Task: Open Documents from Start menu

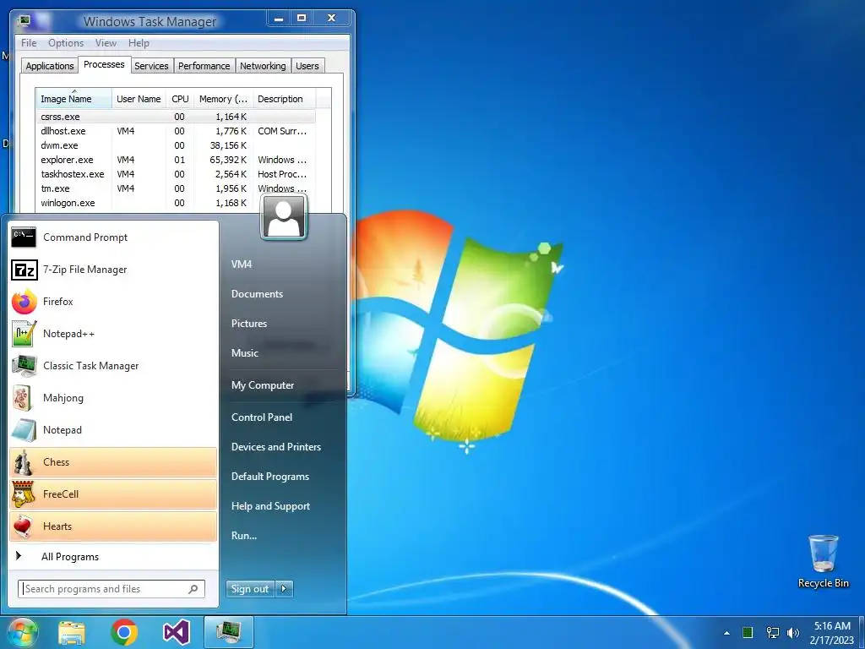Action: coord(257,294)
